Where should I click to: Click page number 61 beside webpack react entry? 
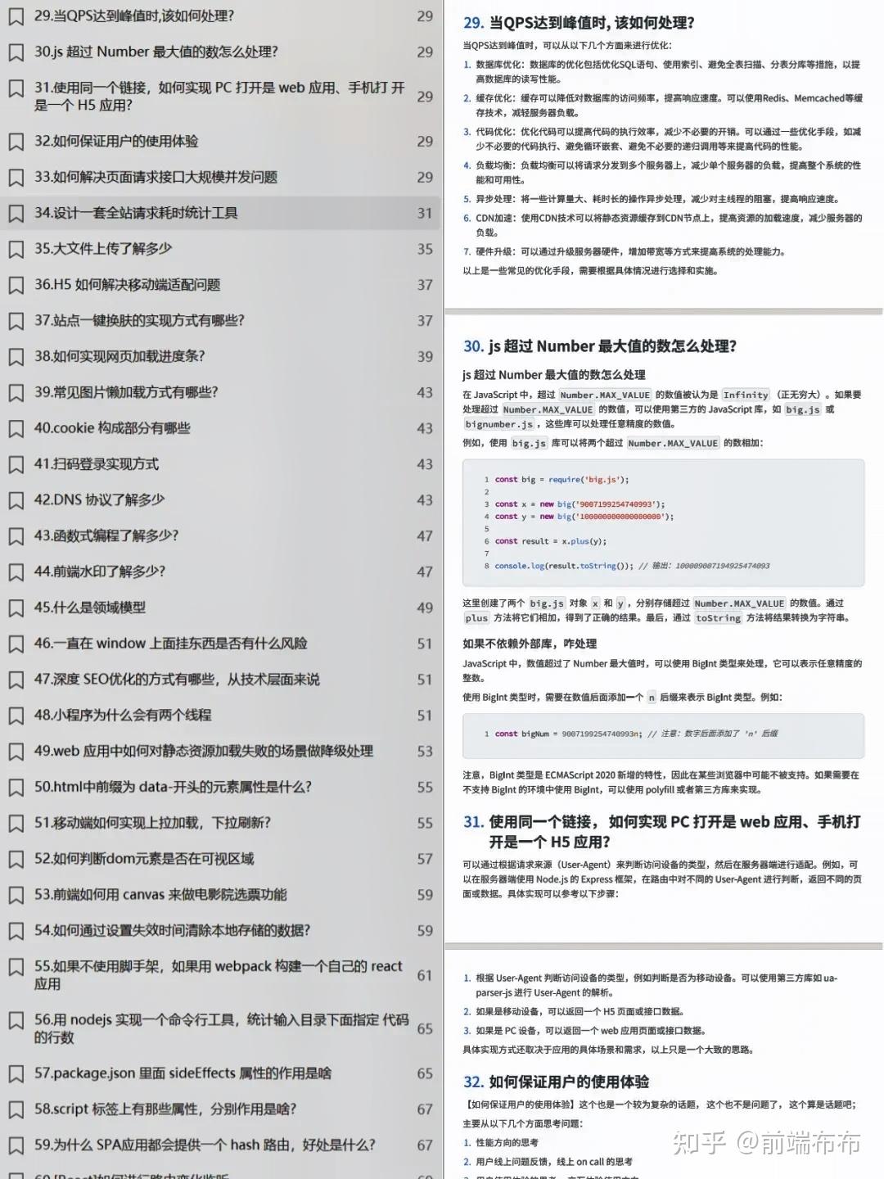(x=425, y=975)
